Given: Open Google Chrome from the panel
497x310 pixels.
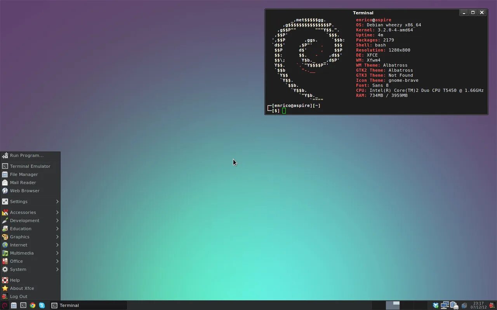Looking at the screenshot, I should tap(33, 305).
